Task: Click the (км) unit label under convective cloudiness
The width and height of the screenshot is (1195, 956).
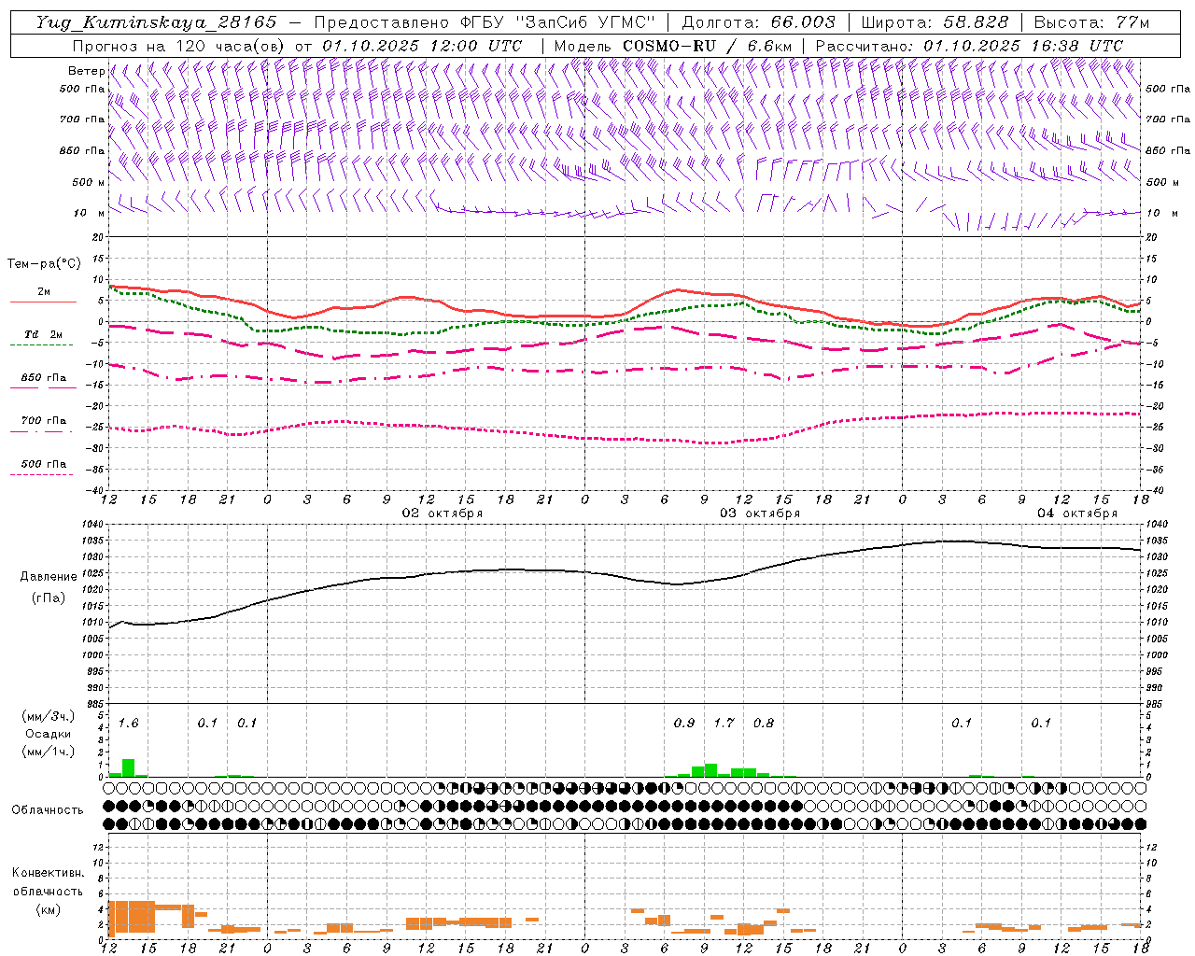Action: pyautogui.click(x=48, y=909)
